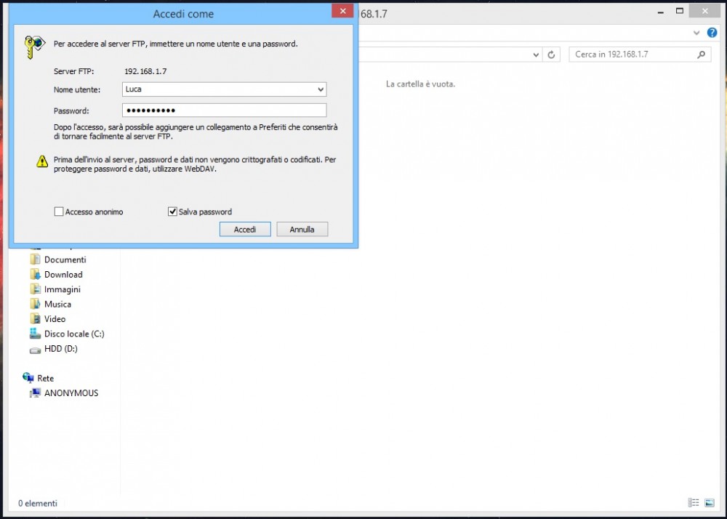Click the '0 elementi' status text
Image resolution: width=727 pixels, height=519 pixels.
coord(38,503)
